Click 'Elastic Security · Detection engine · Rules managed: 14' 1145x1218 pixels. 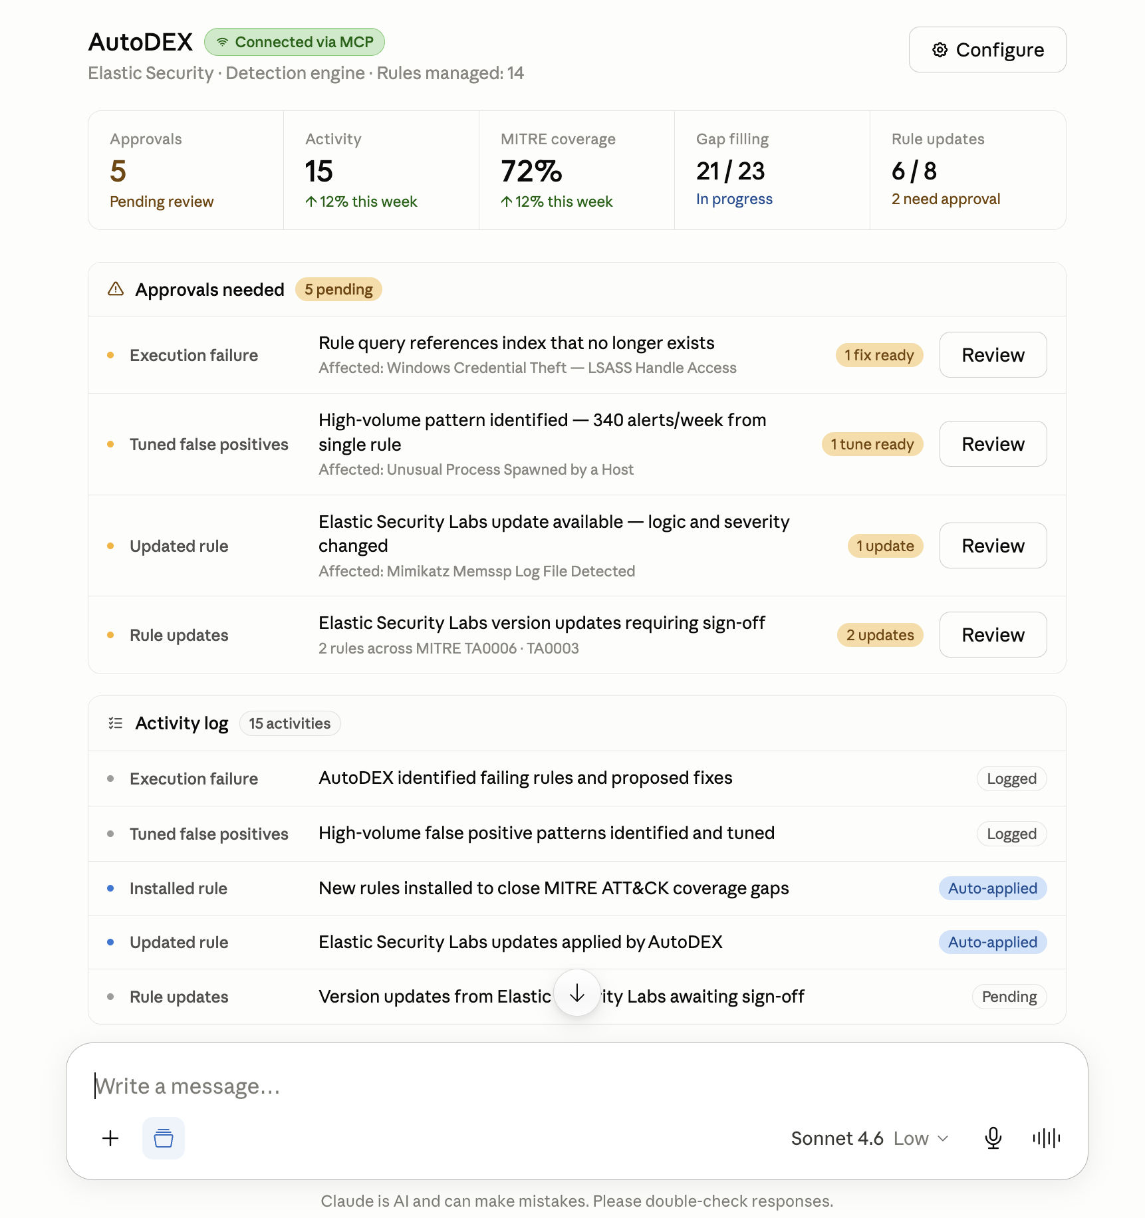pos(306,73)
